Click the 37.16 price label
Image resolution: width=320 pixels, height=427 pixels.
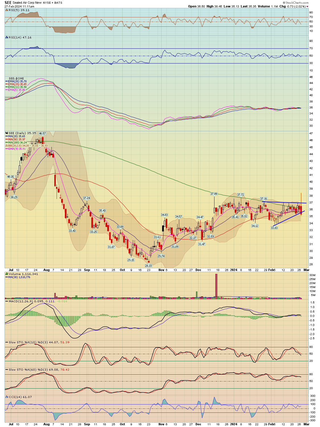click(264, 198)
